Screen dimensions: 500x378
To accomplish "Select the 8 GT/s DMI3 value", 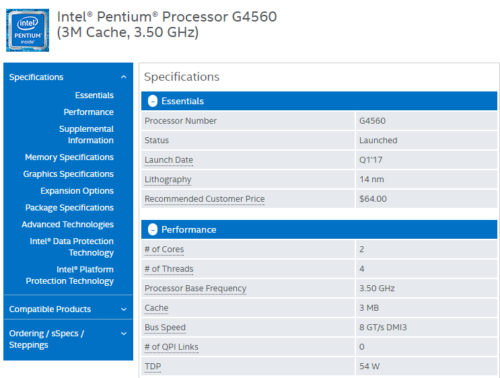I will [383, 328].
